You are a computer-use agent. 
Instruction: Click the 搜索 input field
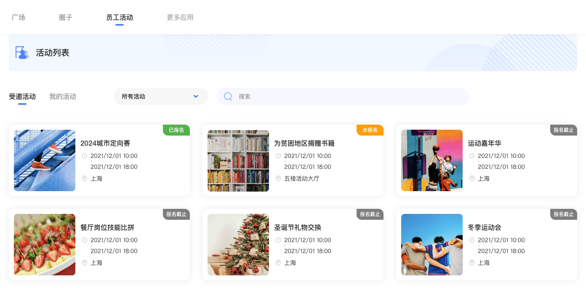(337, 96)
